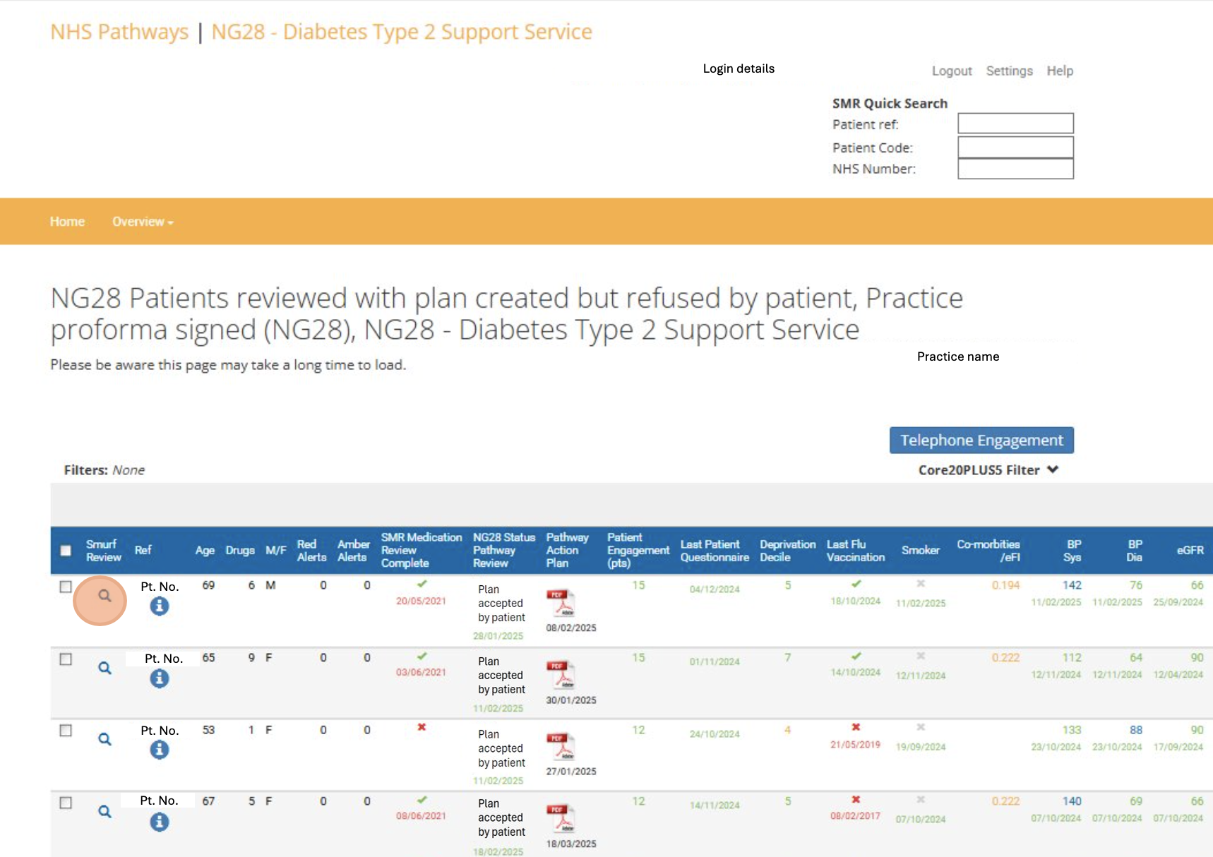Click SMR review red cross for age 53 patient
This screenshot has height=857, width=1213.
click(422, 727)
